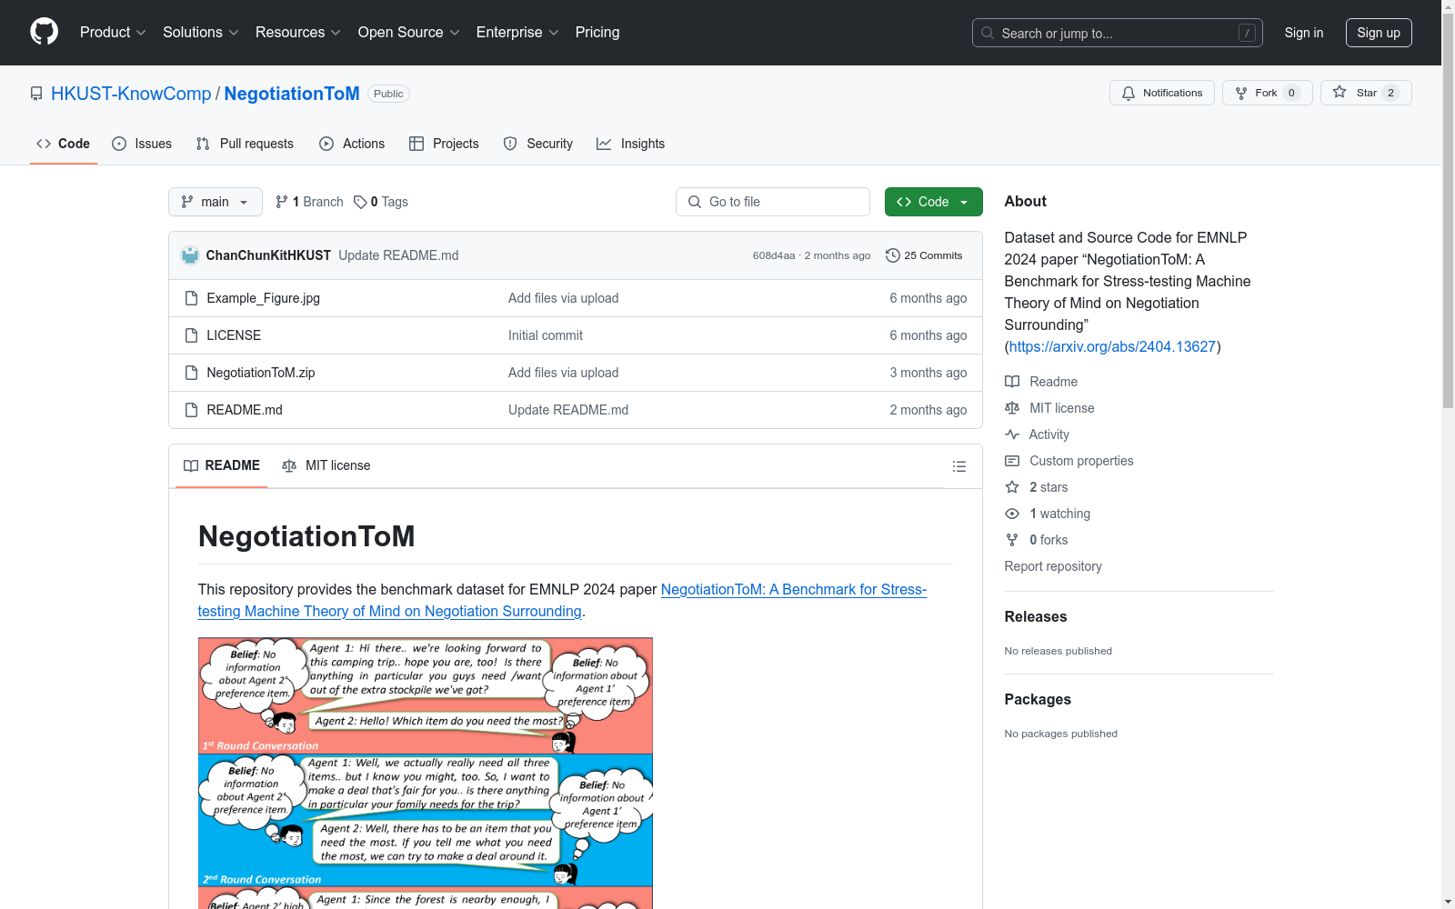
Task: Click the branch icon beside 1 Branch
Action: [x=282, y=202]
